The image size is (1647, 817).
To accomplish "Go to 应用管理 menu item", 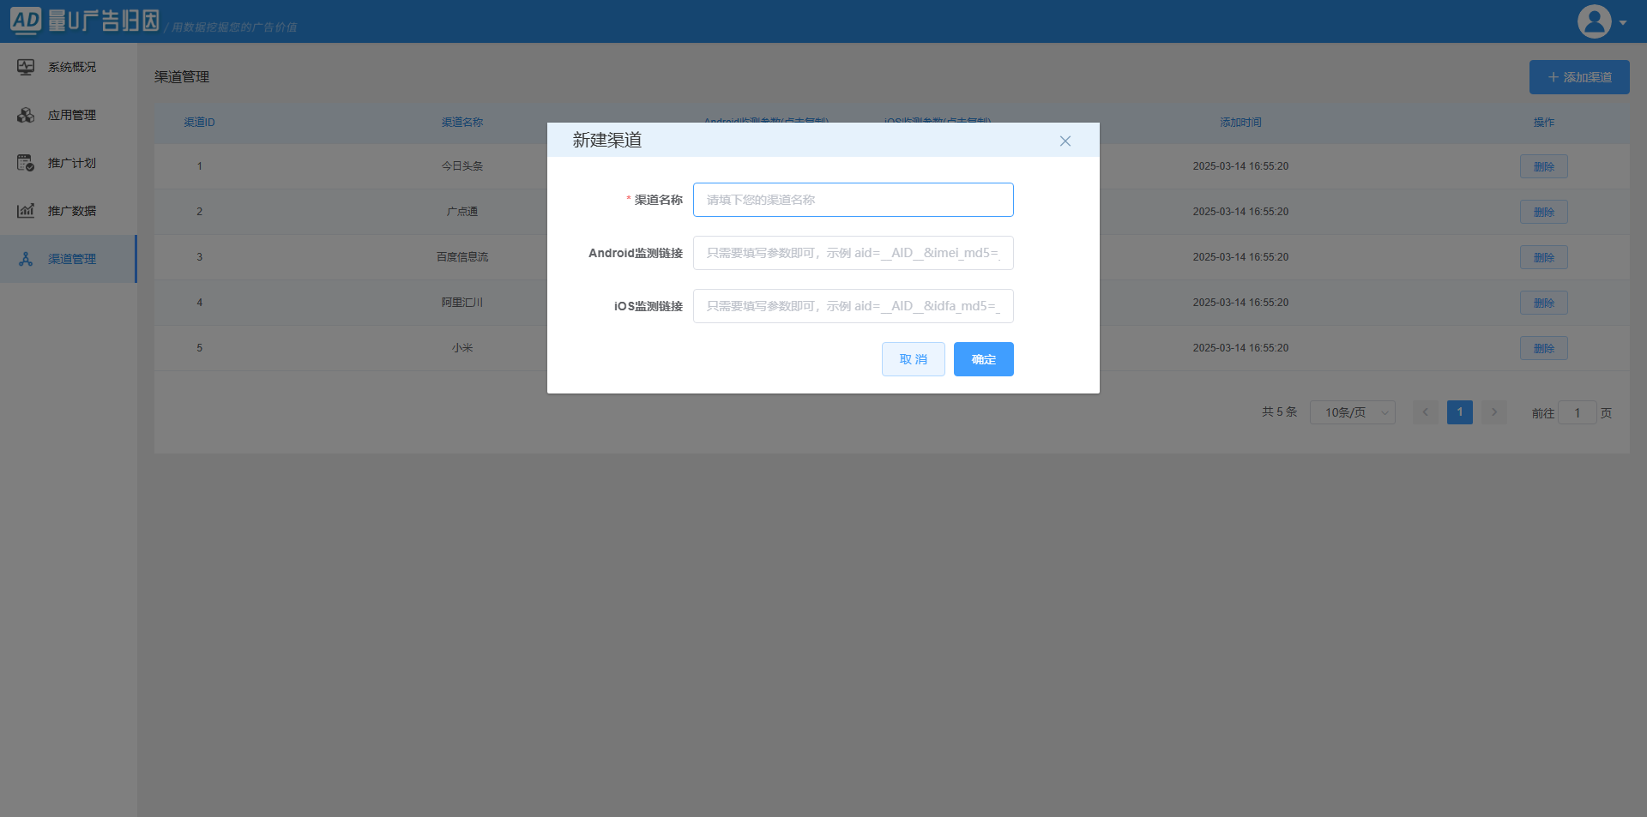I will 68,115.
